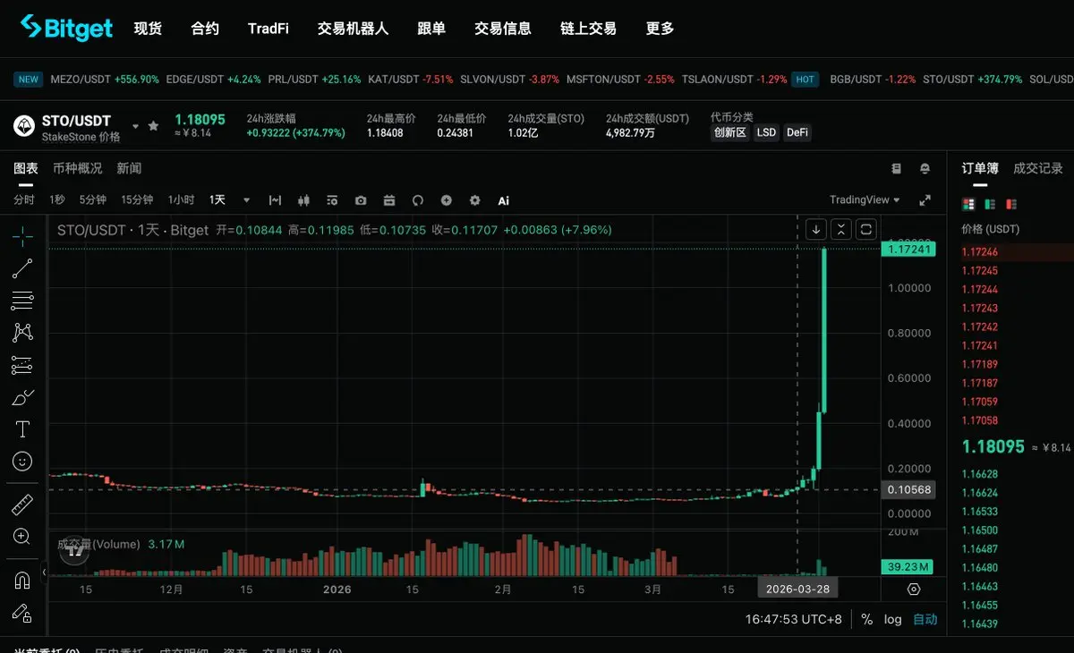
Task: Switch to the 成交记录 tab
Action: pos(1038,168)
